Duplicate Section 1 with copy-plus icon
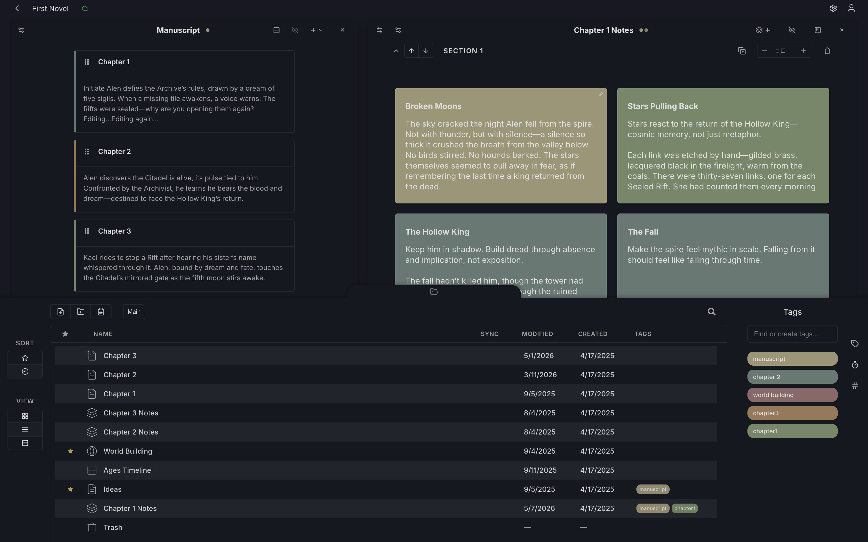Image resolution: width=868 pixels, height=542 pixels. [x=742, y=51]
